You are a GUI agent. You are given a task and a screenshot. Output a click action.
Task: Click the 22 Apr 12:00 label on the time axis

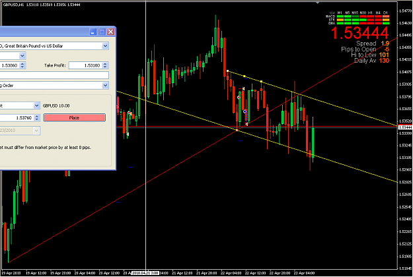click(x=256, y=273)
